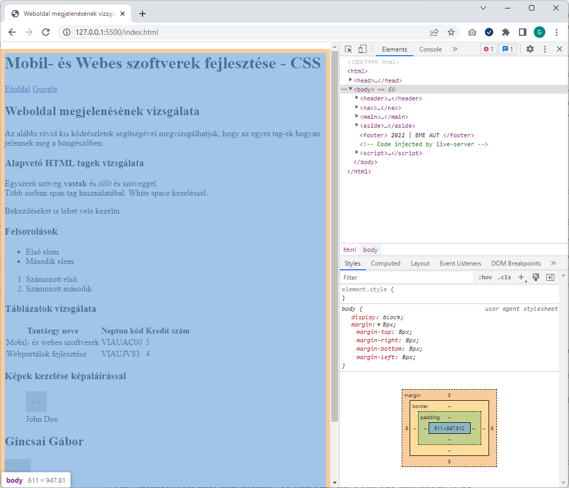Expand the header element node
569x488 pixels.
[357, 98]
